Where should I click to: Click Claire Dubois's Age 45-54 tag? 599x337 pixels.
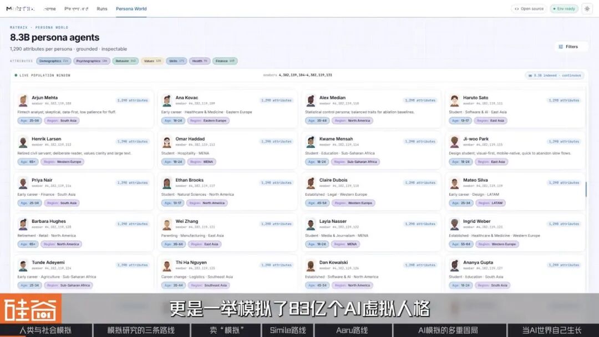pos(317,203)
